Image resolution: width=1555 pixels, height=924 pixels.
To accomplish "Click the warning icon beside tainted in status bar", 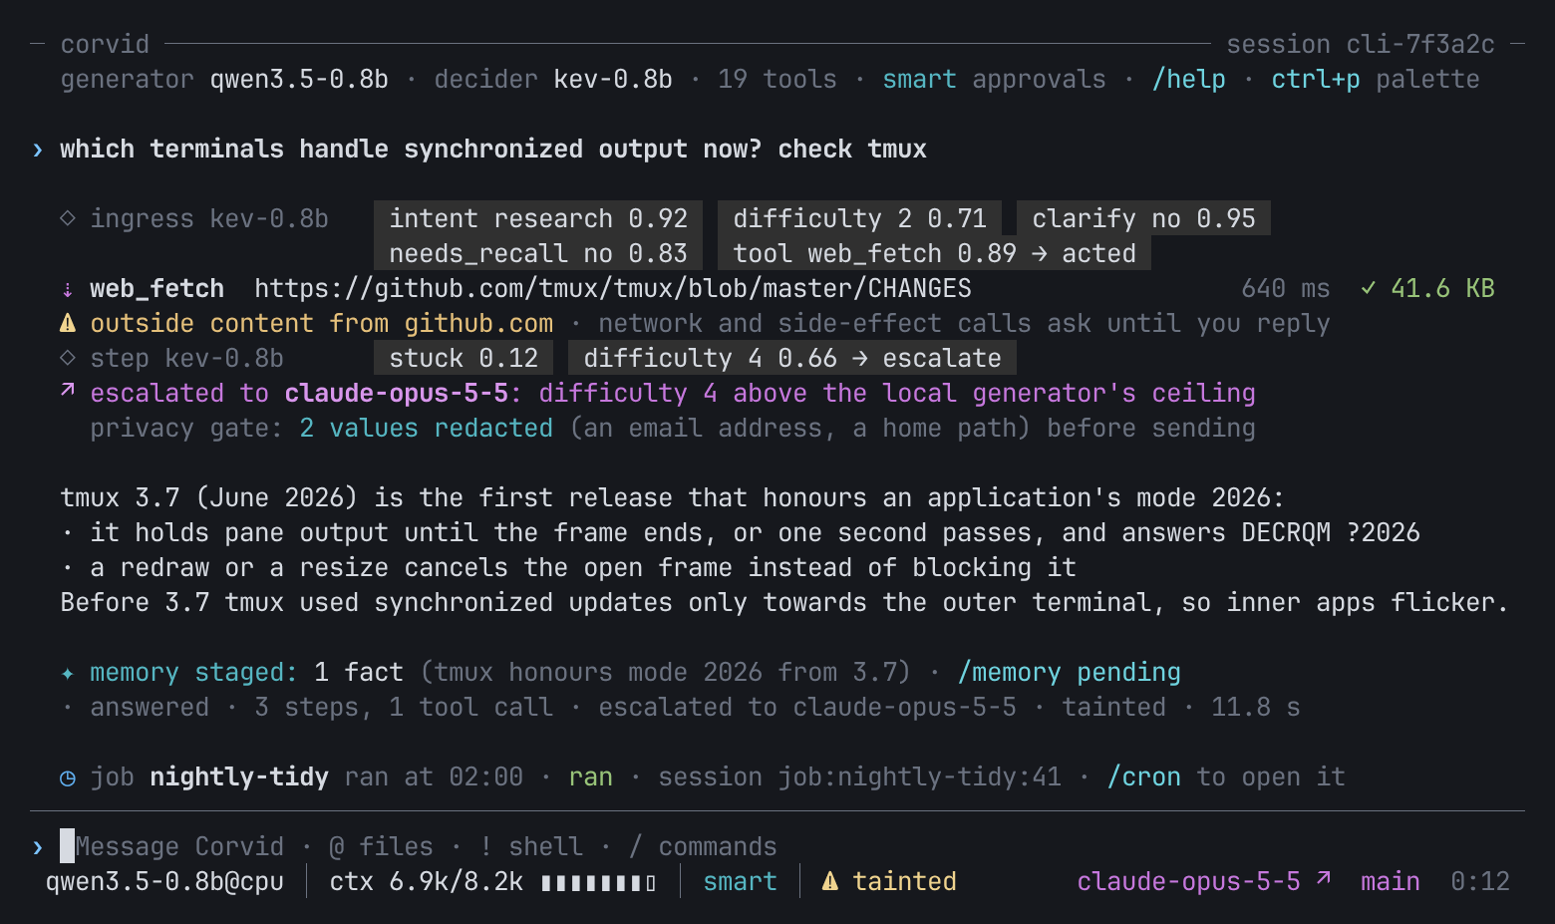I will pos(829,881).
